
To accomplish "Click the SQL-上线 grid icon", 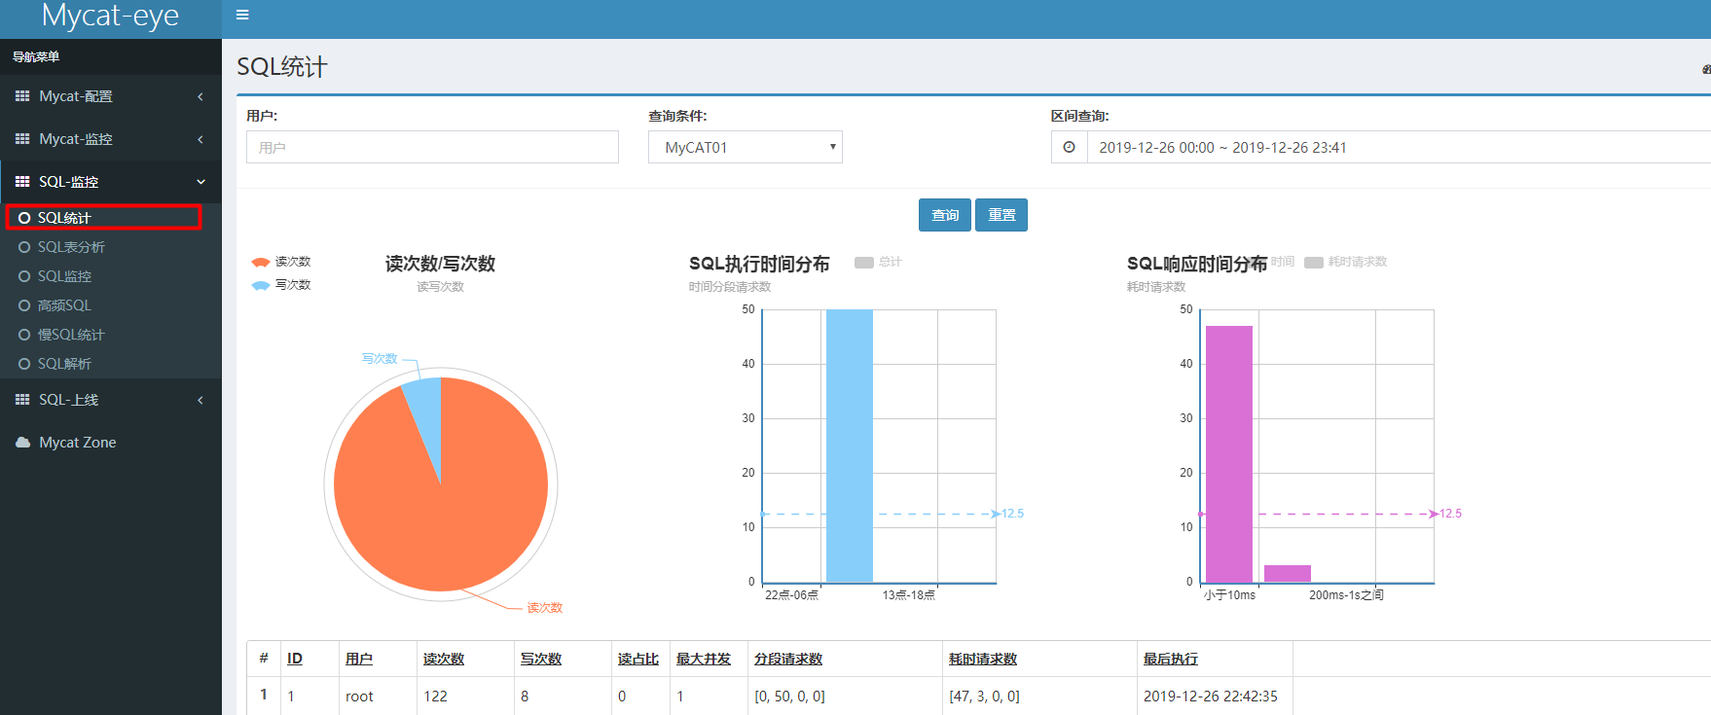I will [22, 400].
